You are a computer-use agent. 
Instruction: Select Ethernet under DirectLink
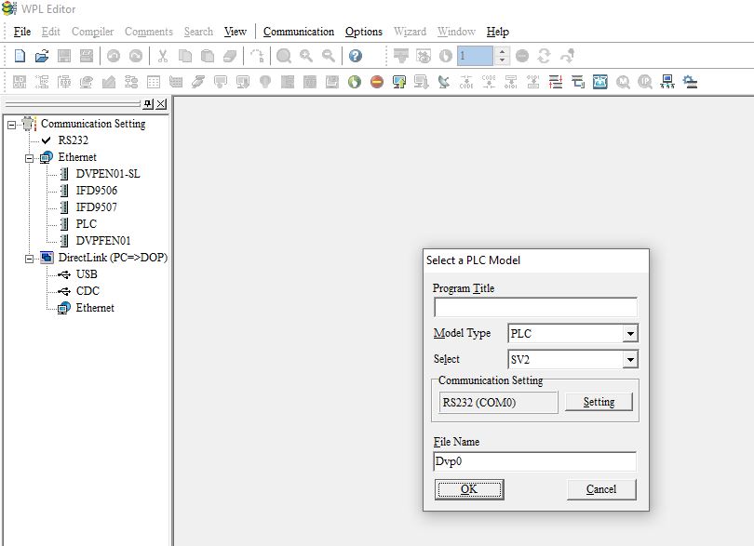click(x=95, y=308)
